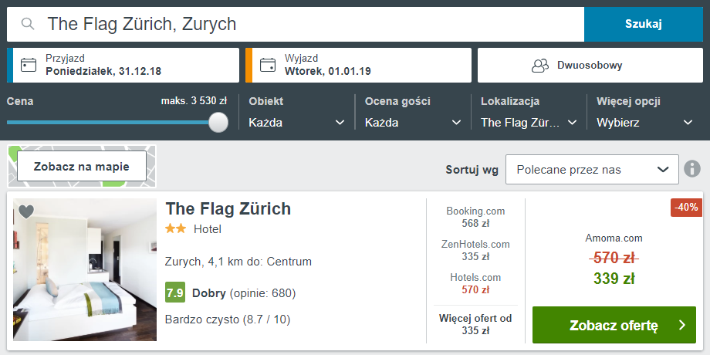This screenshot has height=355, width=710.
Task: Click the check-in calendar icon
Action: [29, 65]
